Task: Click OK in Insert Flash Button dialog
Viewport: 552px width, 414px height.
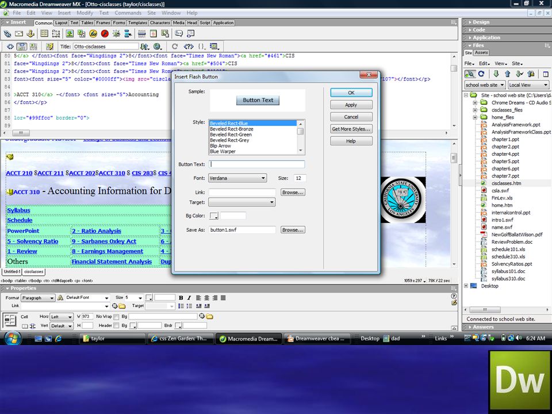Action: pos(351,93)
